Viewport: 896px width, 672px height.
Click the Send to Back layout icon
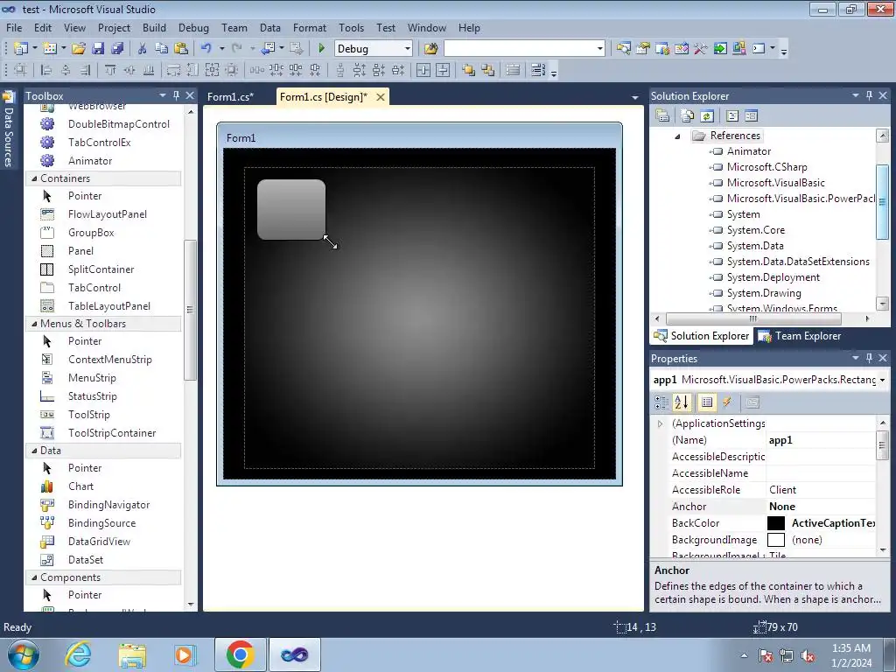(488, 70)
